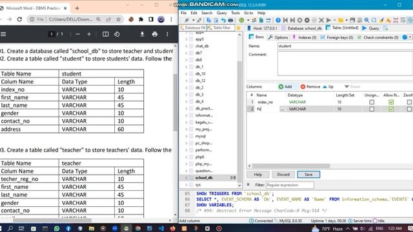Switch to the Options tab
Viewport: 413px width, 232px height.
point(278,37)
